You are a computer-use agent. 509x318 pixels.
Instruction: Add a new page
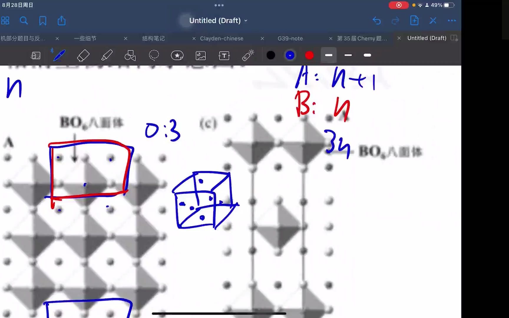pyautogui.click(x=414, y=20)
